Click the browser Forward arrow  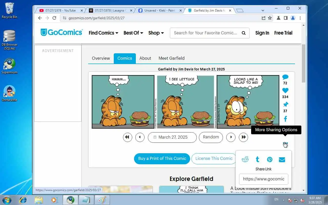click(x=47, y=18)
